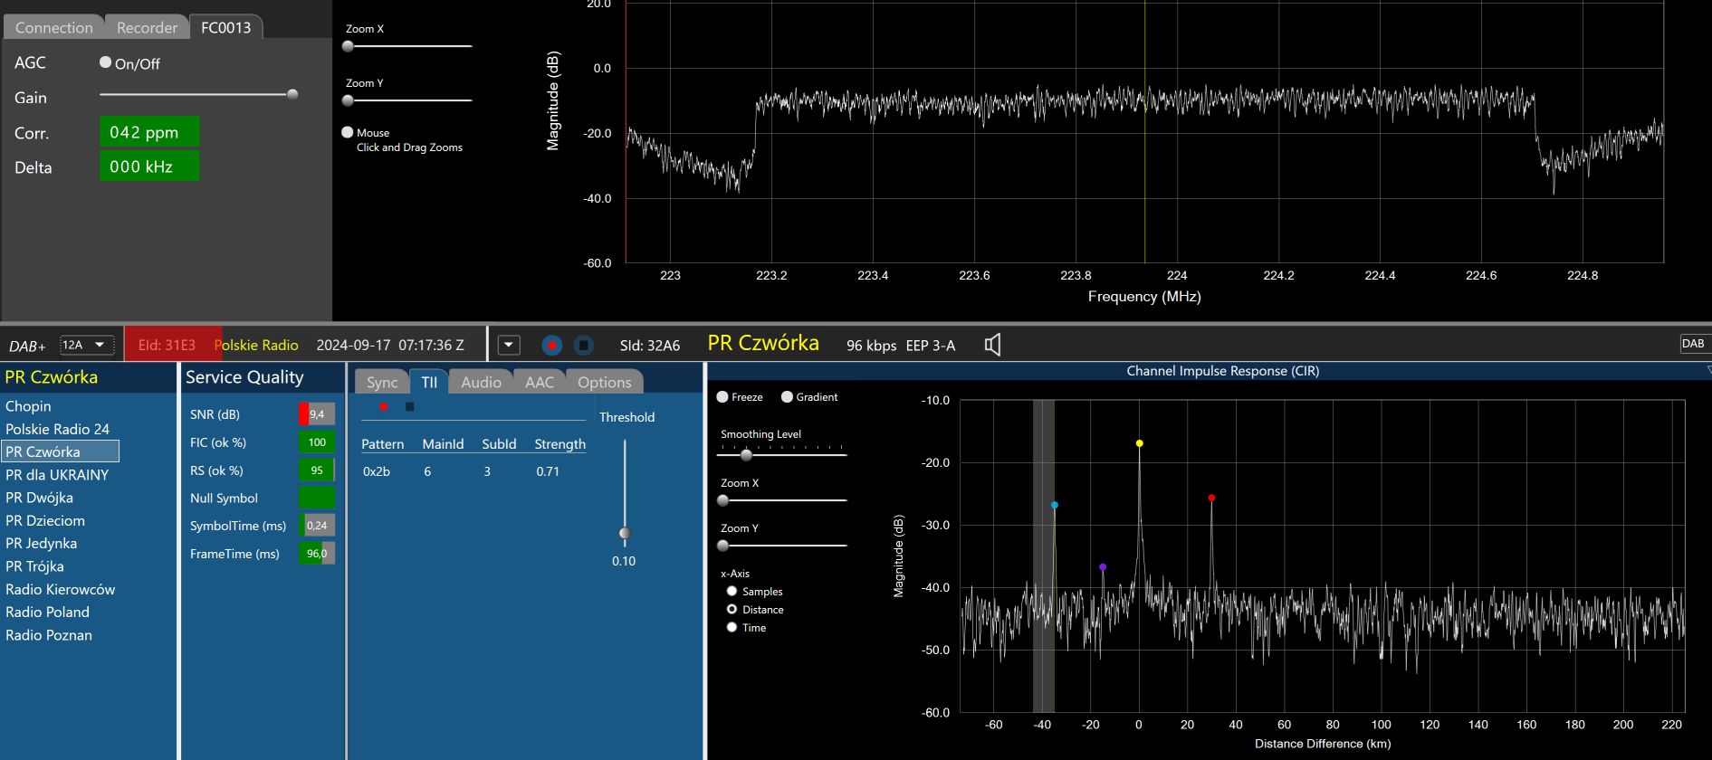Screen dimensions: 1712x760
Task: Open the 12A channel dropdown
Action: click(x=87, y=345)
